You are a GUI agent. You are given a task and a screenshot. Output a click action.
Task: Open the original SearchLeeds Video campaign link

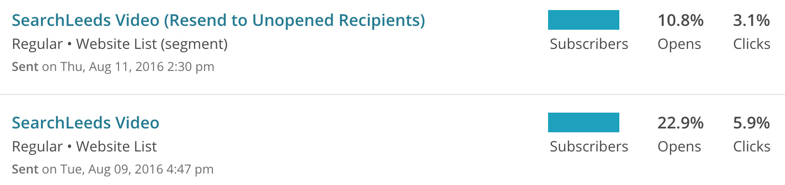85,123
